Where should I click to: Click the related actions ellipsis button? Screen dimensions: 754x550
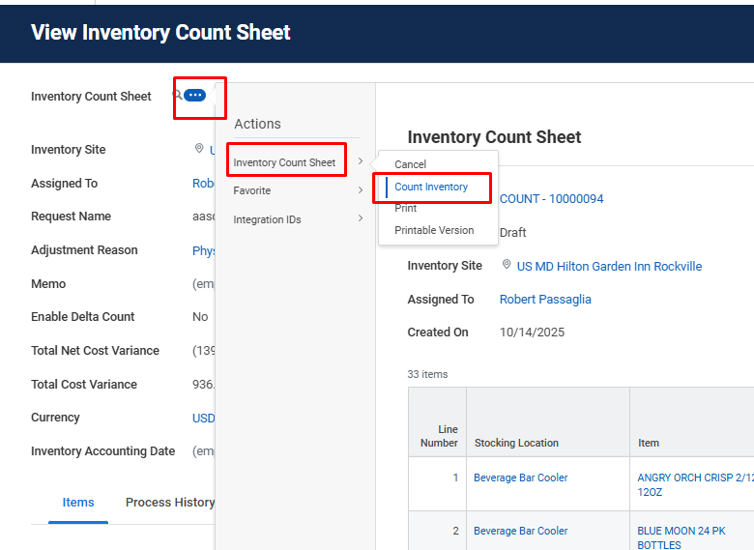pyautogui.click(x=194, y=96)
